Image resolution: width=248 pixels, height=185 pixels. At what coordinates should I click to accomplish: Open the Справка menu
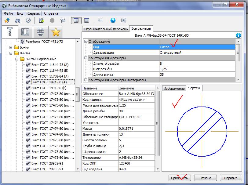pos(51,13)
